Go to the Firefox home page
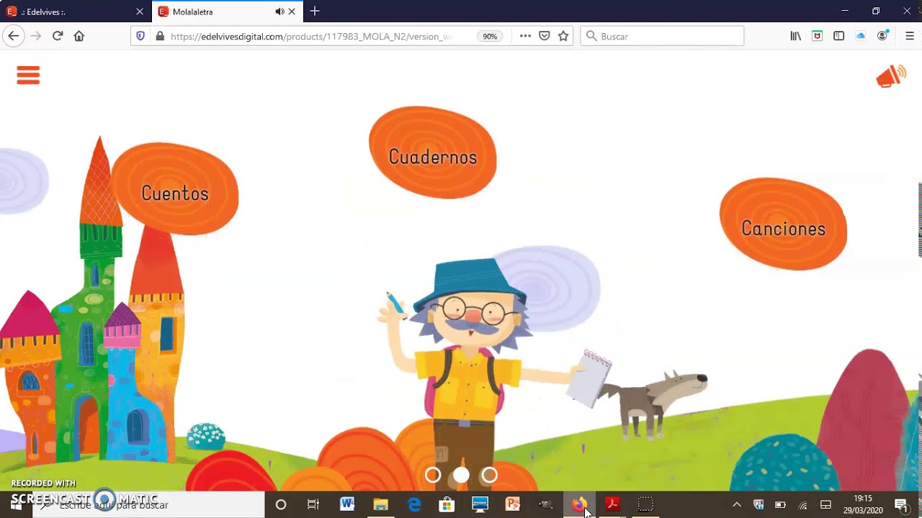 79,36
